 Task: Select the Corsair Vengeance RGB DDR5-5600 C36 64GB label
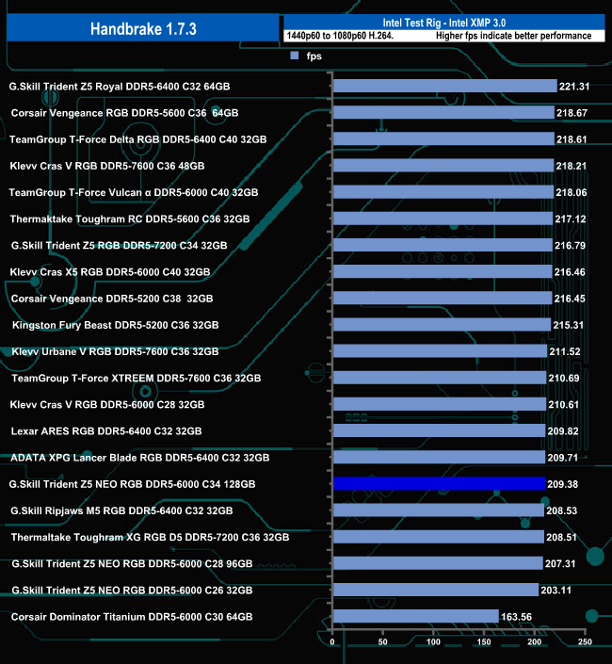[125, 113]
